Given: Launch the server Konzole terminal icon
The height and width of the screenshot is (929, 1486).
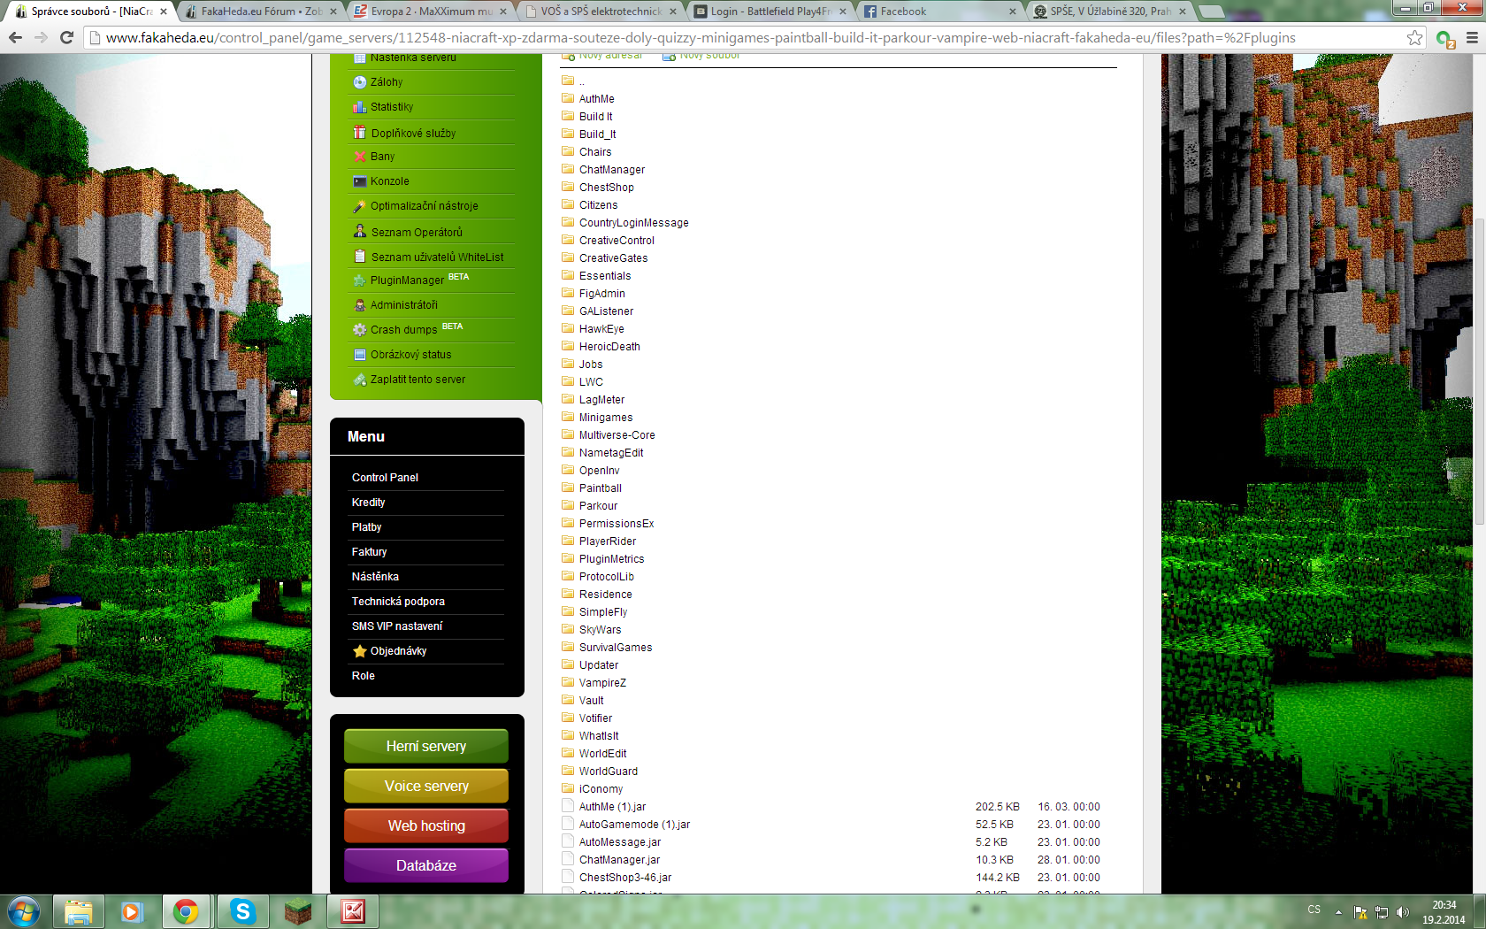Looking at the screenshot, I should (361, 180).
